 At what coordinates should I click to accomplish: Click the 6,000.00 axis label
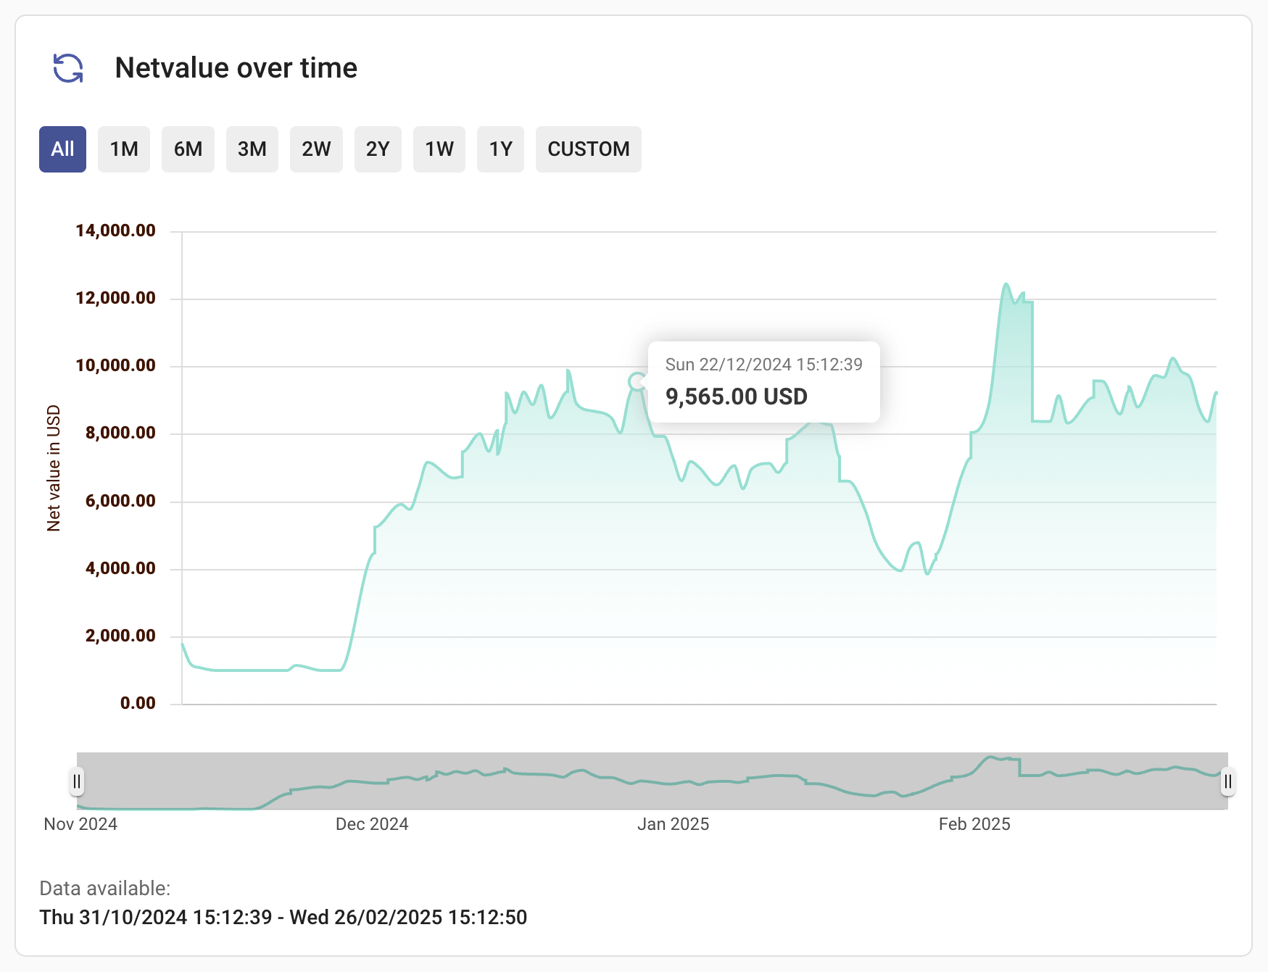tap(120, 501)
